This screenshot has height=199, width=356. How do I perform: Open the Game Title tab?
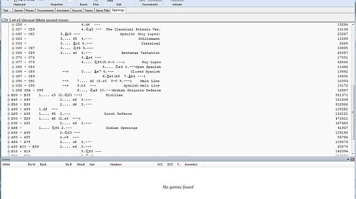(102, 10)
